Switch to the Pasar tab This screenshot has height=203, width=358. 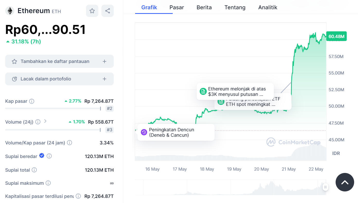pyautogui.click(x=177, y=7)
